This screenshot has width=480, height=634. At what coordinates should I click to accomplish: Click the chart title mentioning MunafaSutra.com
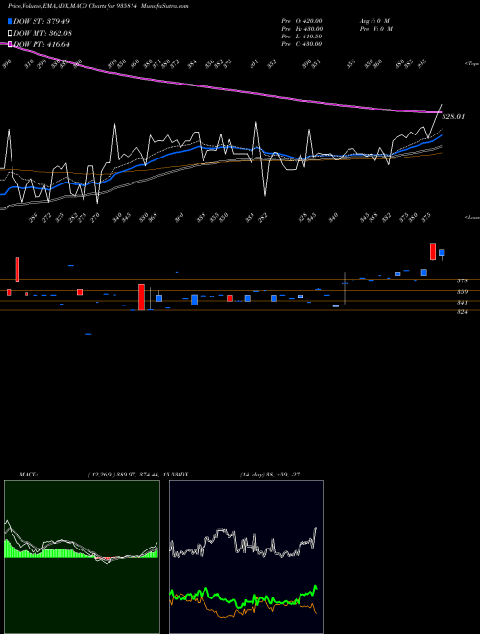pos(98,6)
